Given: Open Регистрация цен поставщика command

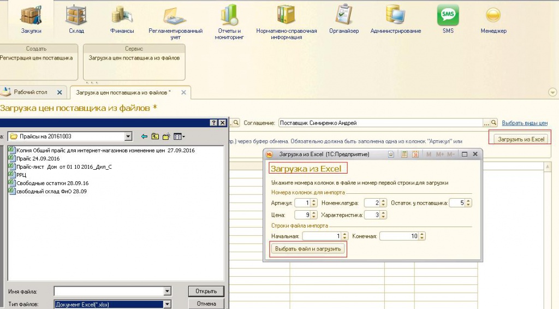Looking at the screenshot, I should [36, 58].
